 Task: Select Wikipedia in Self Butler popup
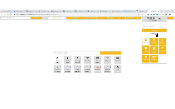[162, 50]
